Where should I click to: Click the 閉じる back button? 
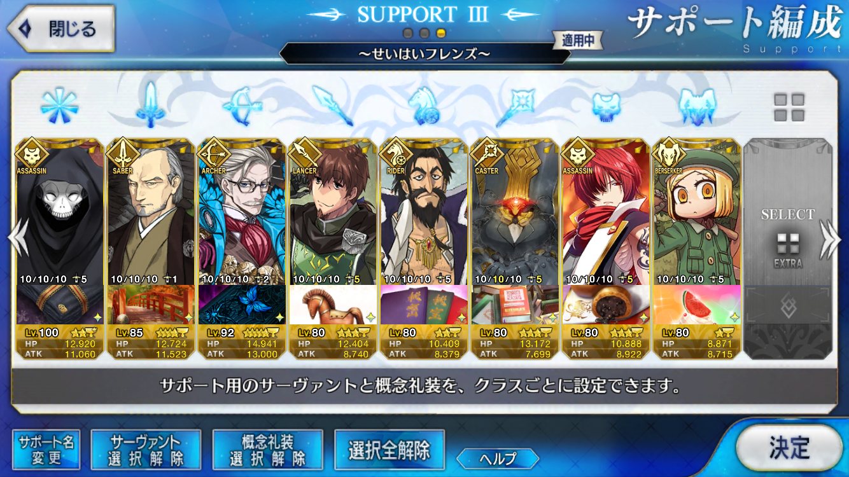(60, 29)
